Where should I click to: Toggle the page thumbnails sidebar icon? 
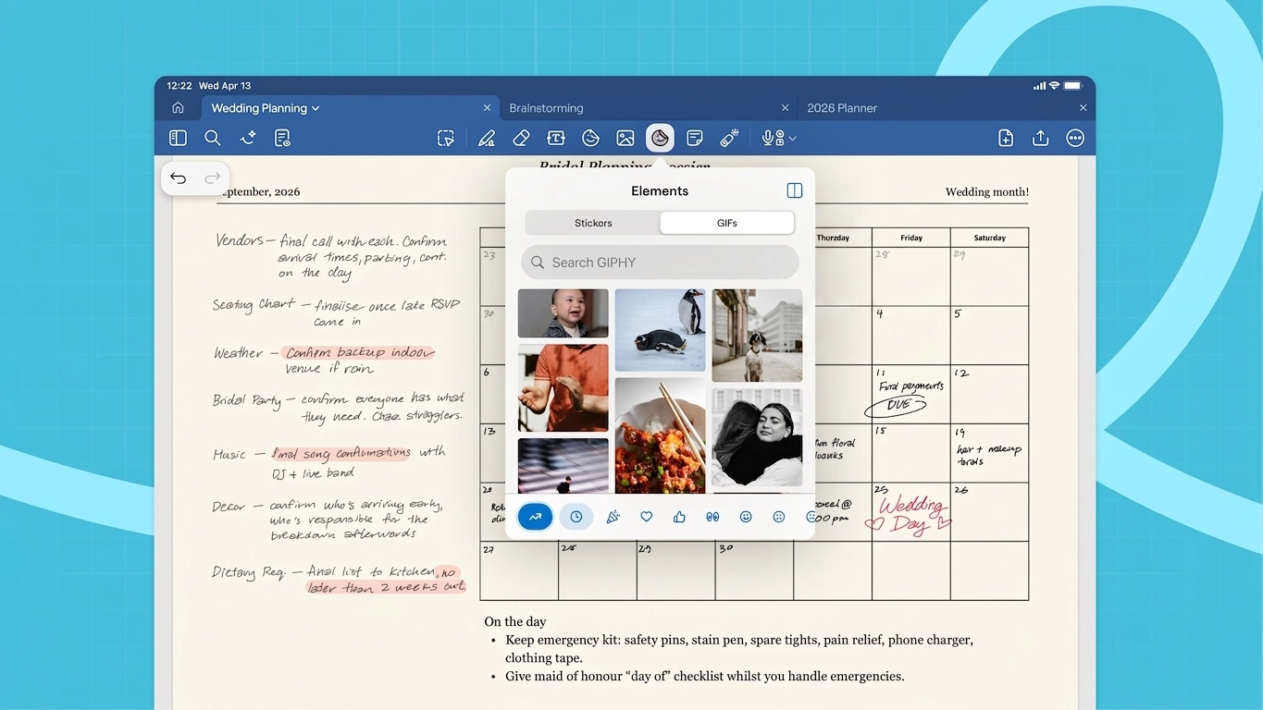[179, 138]
